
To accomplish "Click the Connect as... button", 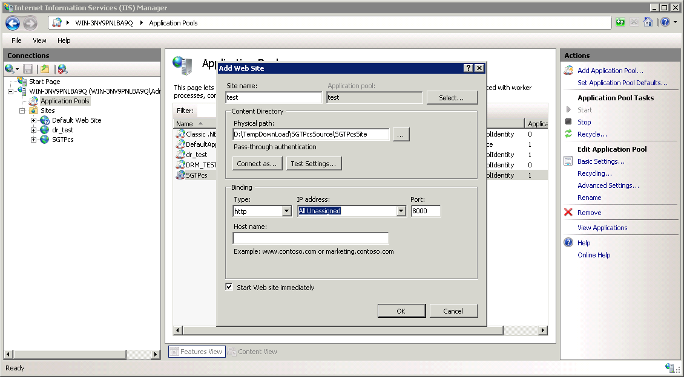I will click(257, 164).
